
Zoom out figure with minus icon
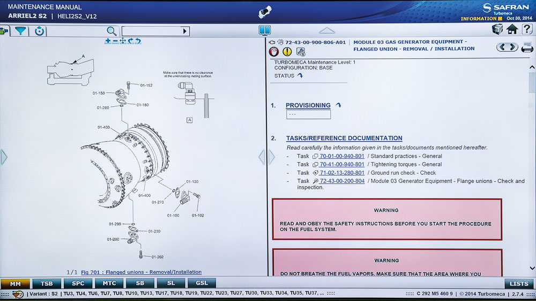[x=115, y=41]
